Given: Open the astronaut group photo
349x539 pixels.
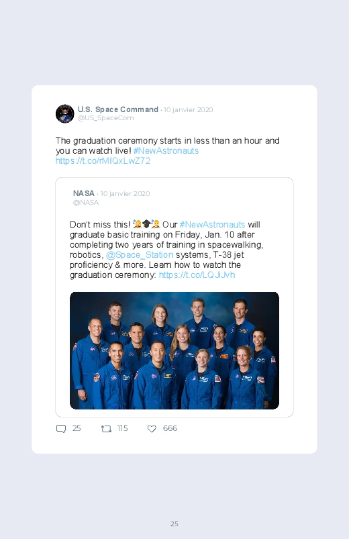Looking at the screenshot, I should tap(174, 350).
